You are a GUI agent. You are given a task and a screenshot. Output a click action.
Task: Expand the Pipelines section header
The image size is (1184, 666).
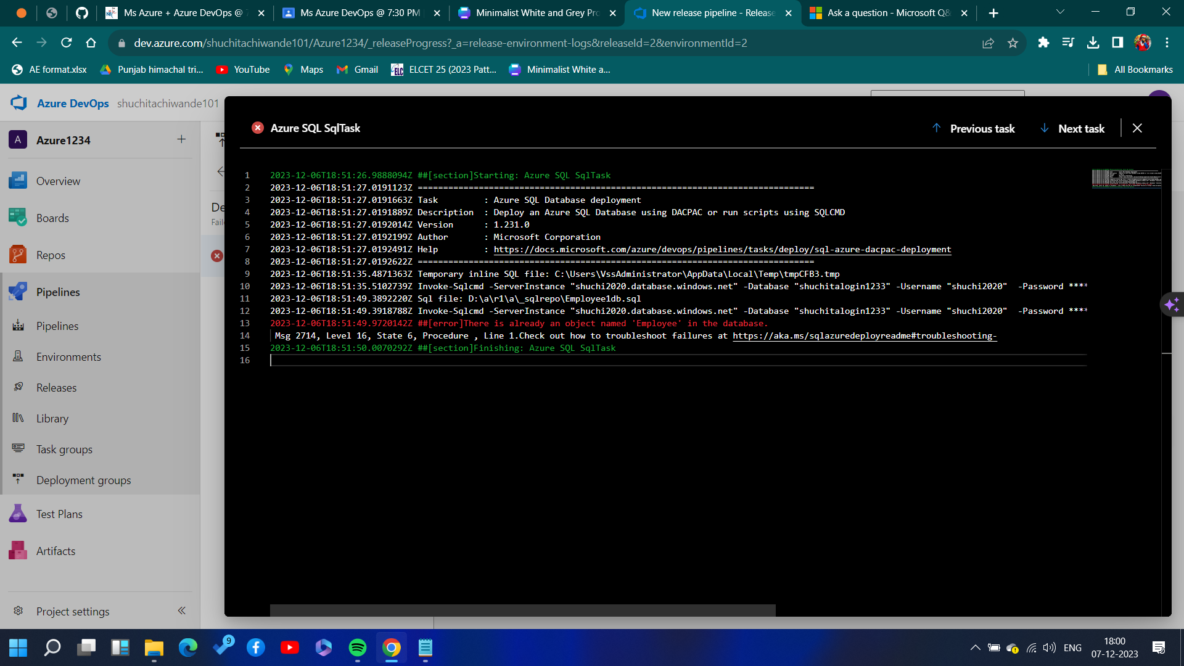click(x=58, y=292)
